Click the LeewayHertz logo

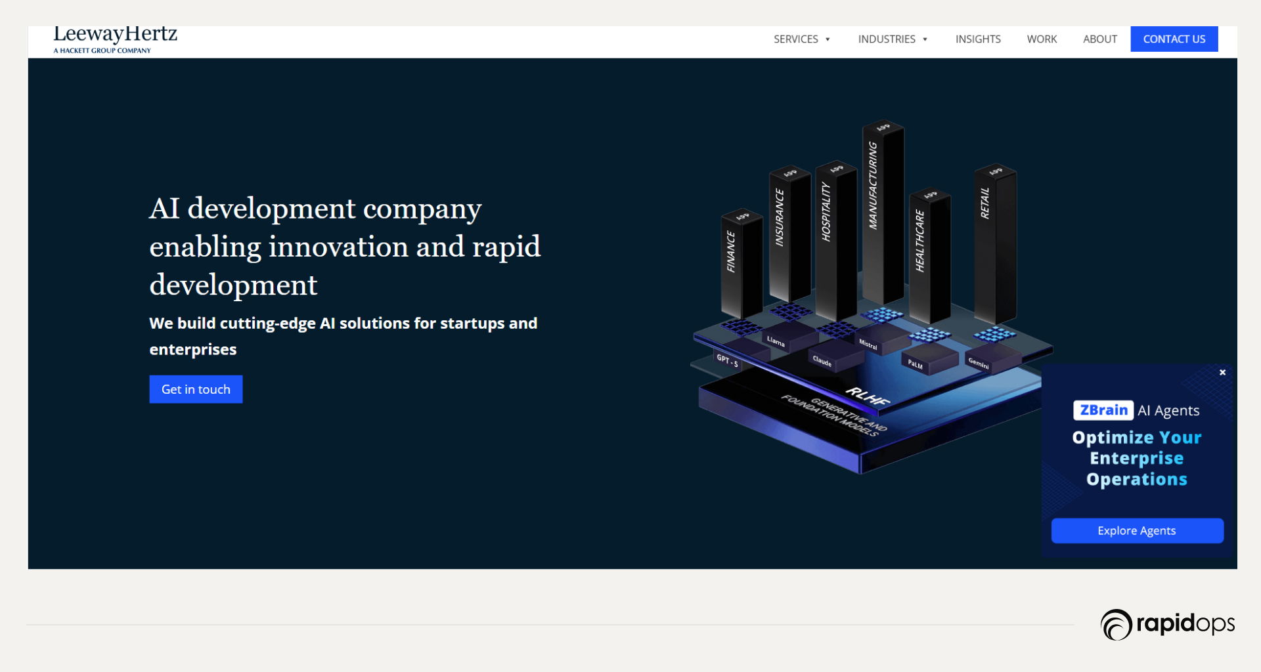click(115, 39)
